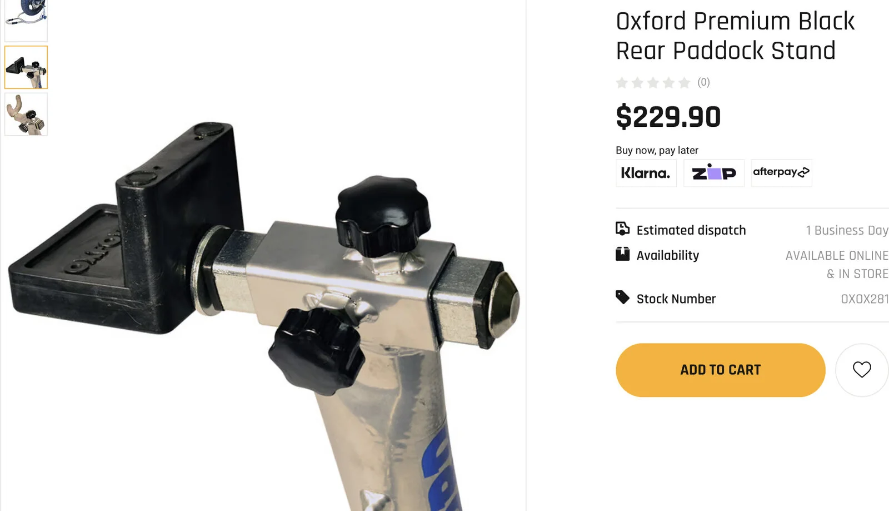The image size is (889, 511).
Task: Click the $229.90 price text
Action: coord(668,117)
